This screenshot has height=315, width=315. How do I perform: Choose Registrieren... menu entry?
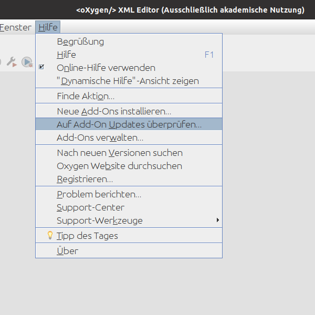coord(85,179)
